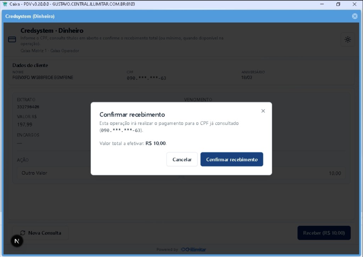Restore down the Caixa PDV window

338,4
